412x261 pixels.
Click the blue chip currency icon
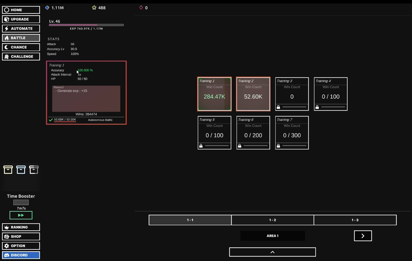(47, 7)
